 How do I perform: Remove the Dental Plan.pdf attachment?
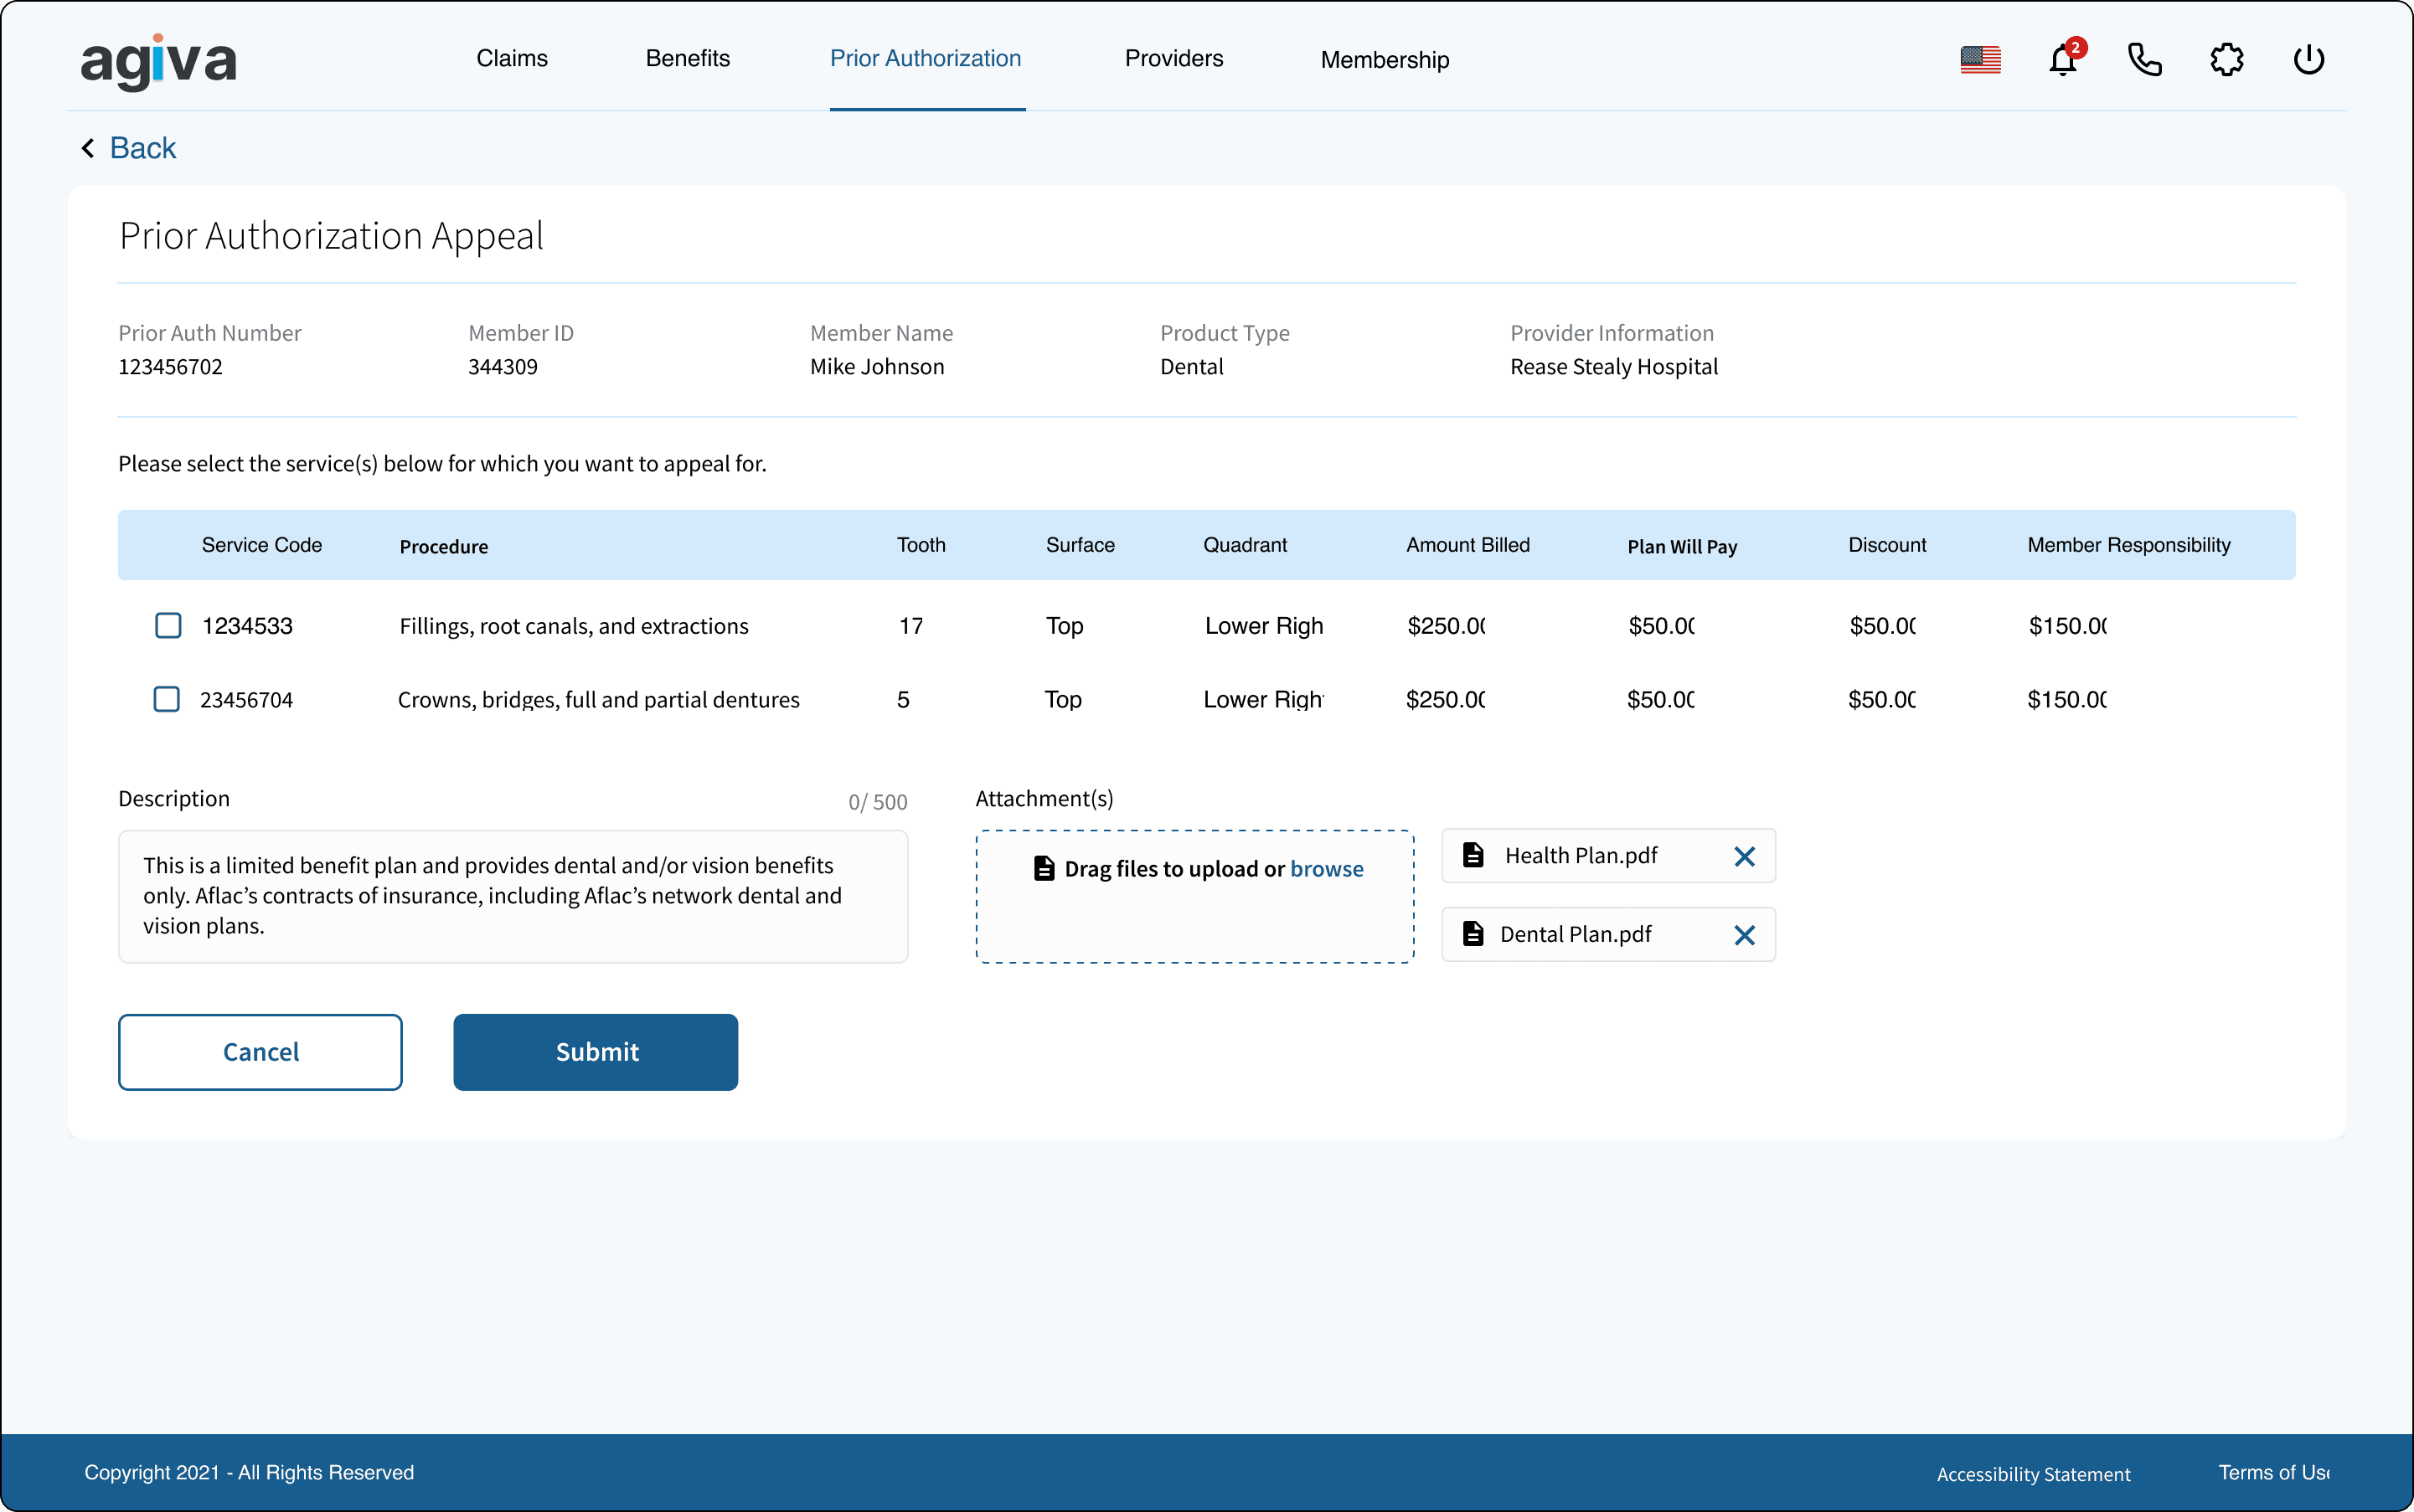pyautogui.click(x=1744, y=935)
